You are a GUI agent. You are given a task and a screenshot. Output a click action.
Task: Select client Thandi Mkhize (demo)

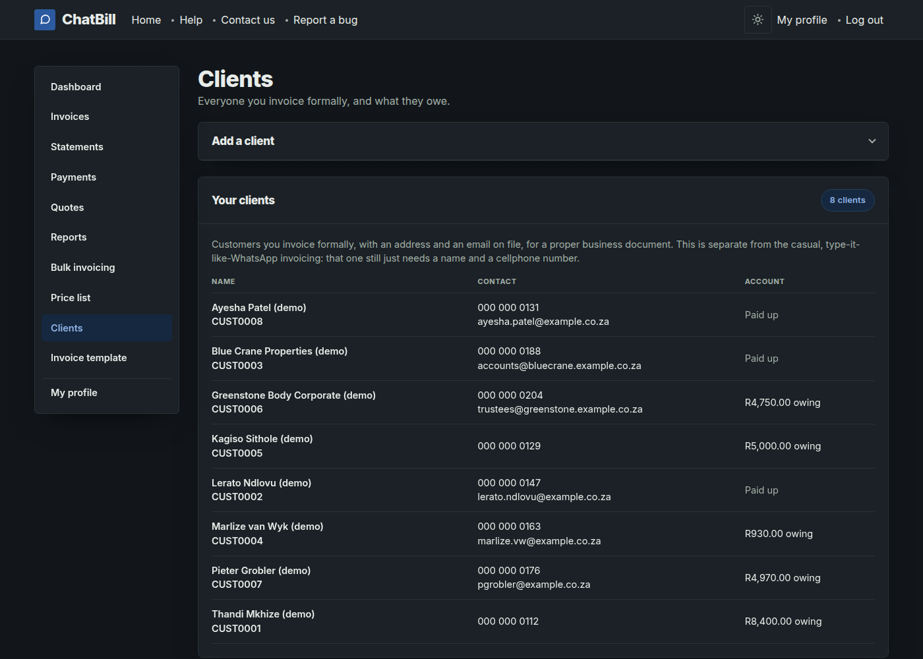coord(263,614)
